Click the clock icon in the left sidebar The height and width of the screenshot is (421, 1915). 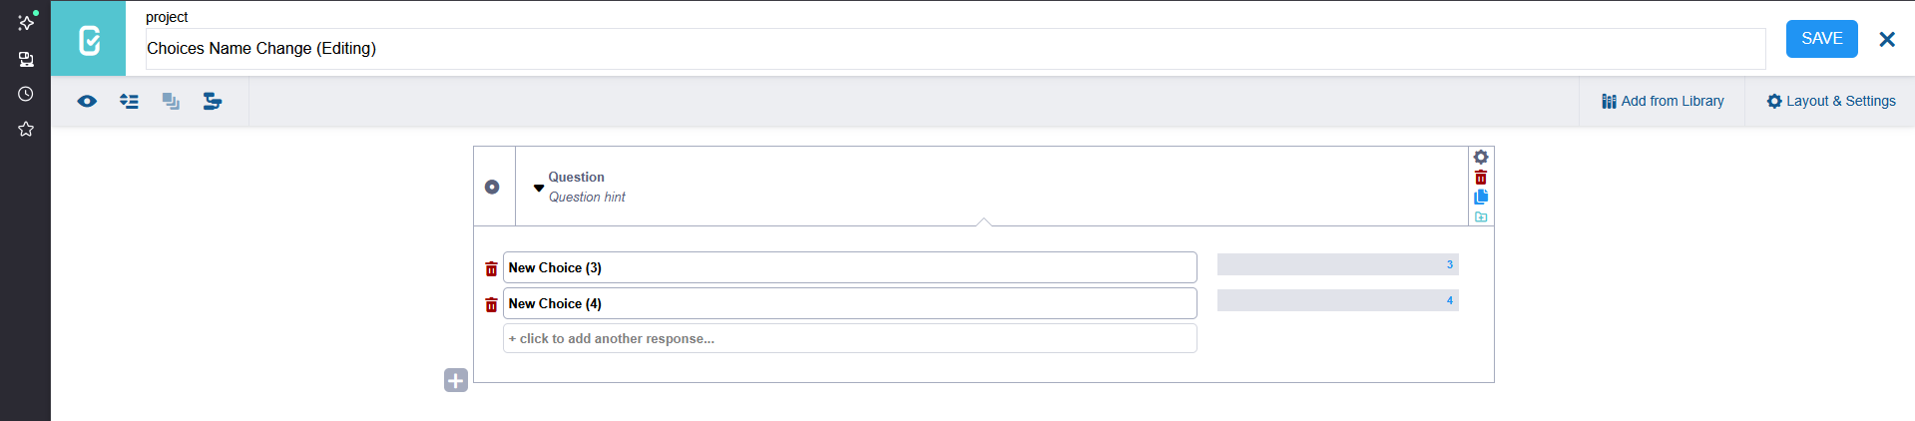coord(26,94)
